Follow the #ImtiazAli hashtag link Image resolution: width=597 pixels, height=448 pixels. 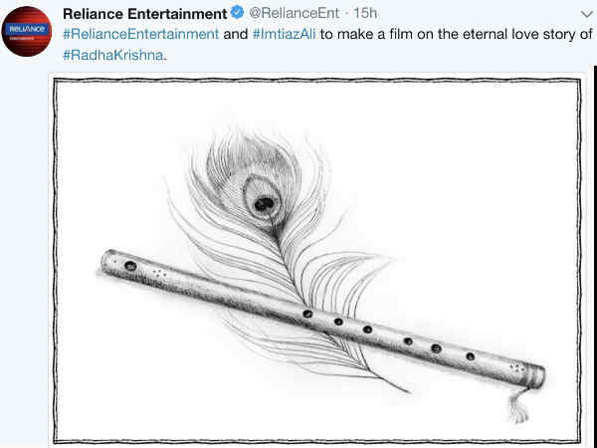(x=284, y=34)
